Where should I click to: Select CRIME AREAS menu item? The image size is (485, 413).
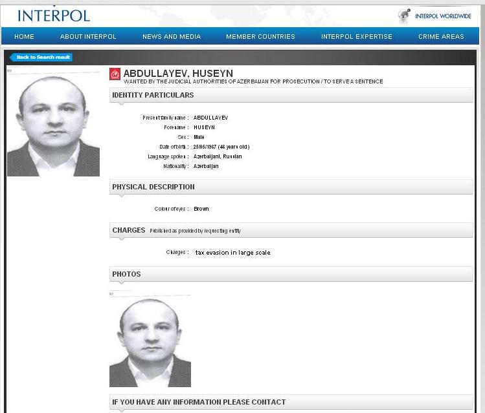[441, 36]
